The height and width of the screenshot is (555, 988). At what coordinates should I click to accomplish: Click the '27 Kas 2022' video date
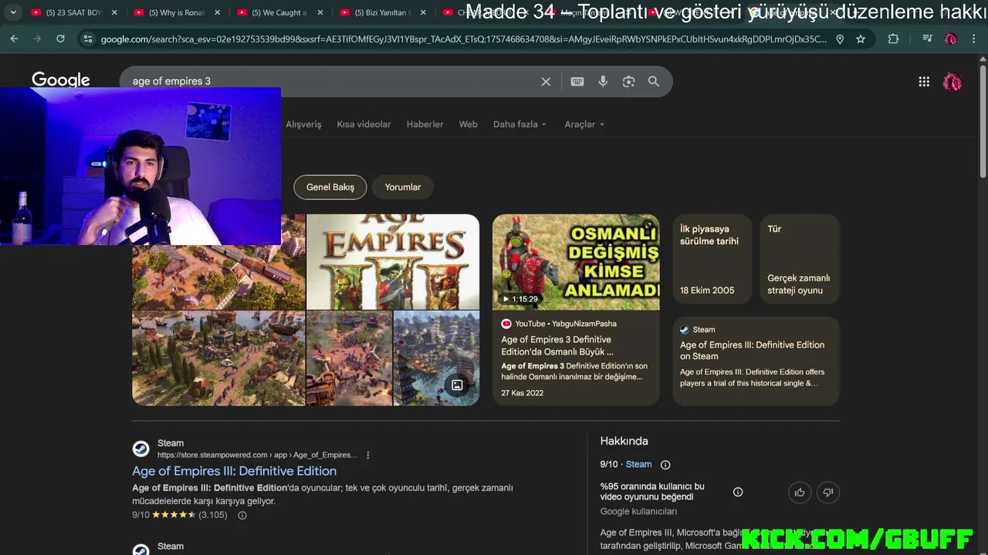click(522, 393)
